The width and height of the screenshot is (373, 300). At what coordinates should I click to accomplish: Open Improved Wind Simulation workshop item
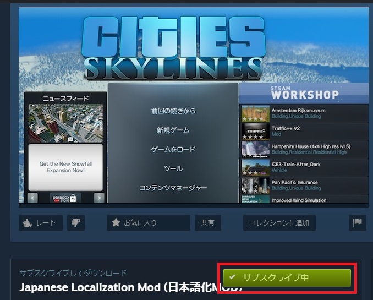[x=304, y=199]
